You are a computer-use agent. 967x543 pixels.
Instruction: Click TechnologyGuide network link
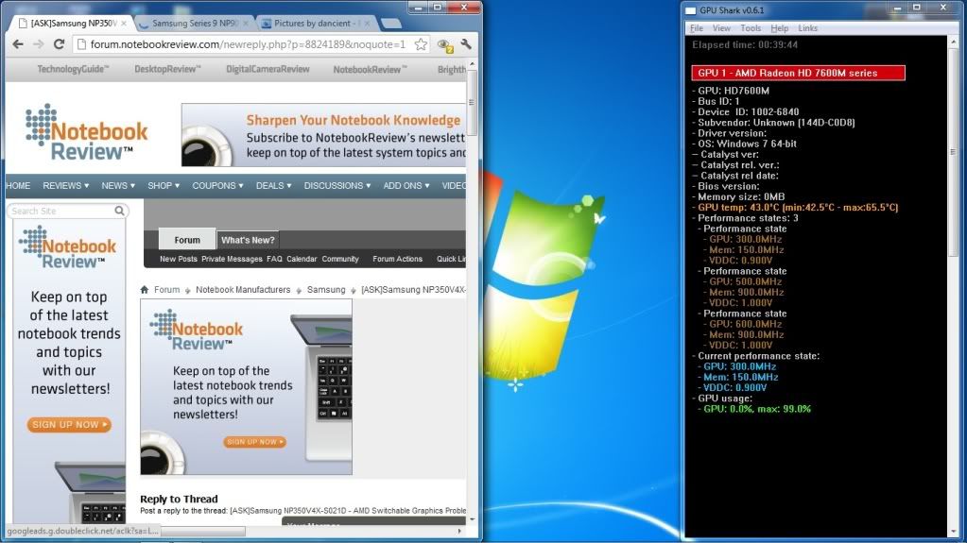pyautogui.click(x=73, y=69)
